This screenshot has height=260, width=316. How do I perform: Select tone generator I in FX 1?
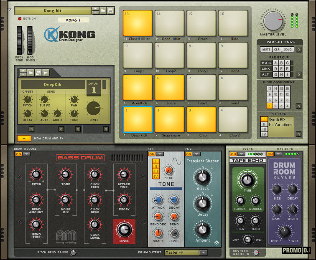(156, 161)
